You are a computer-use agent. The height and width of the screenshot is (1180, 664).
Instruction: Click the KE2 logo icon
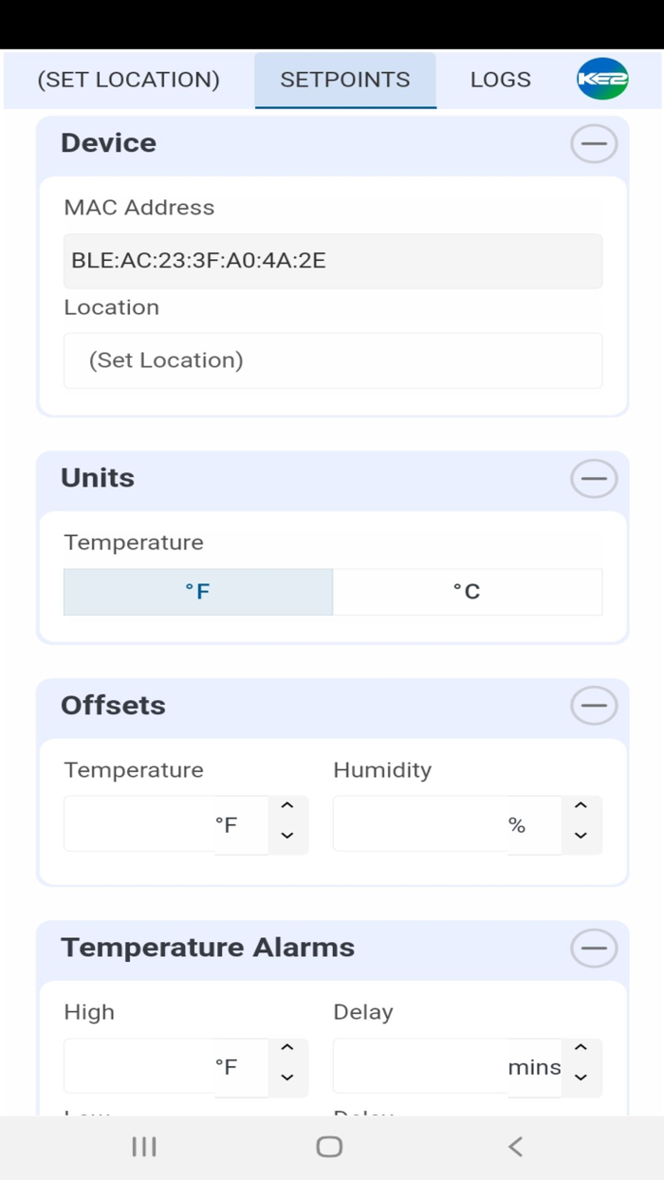(603, 80)
